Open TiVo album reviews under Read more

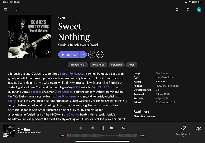[x=145, y=116]
